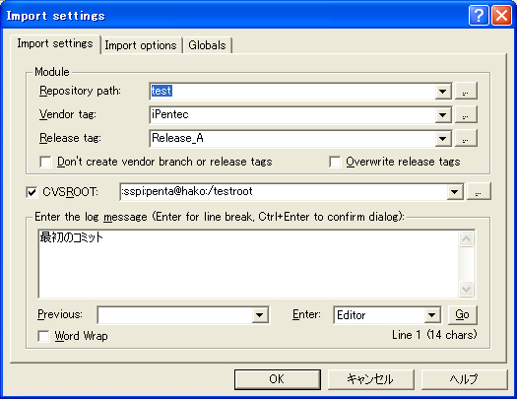The height and width of the screenshot is (399, 517).
Task: Click the log message scrollbar up arrow
Action: (x=466, y=238)
